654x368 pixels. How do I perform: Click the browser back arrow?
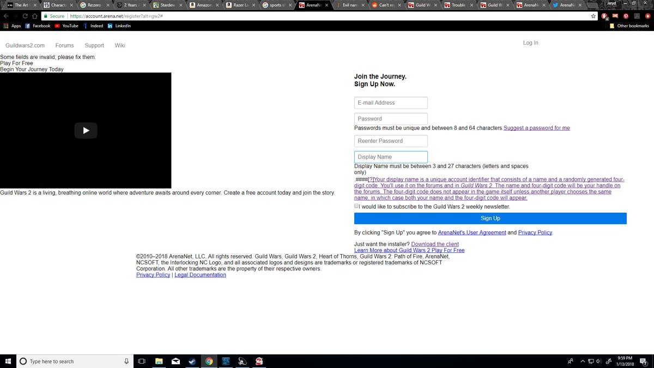click(6, 16)
